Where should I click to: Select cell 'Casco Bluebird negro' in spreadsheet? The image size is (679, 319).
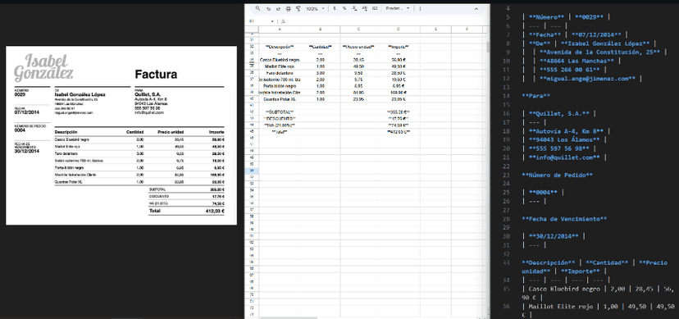click(x=280, y=60)
